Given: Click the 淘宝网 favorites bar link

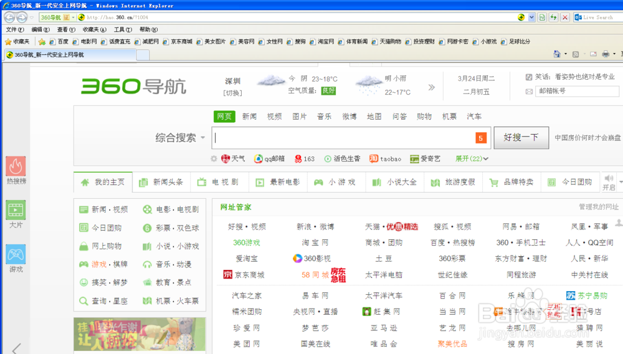Looking at the screenshot, I should pyautogui.click(x=323, y=41).
